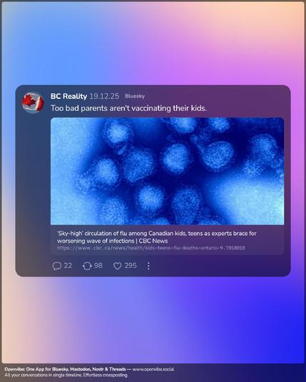Visit the www.openvibe.social footer link

(x=153, y=369)
